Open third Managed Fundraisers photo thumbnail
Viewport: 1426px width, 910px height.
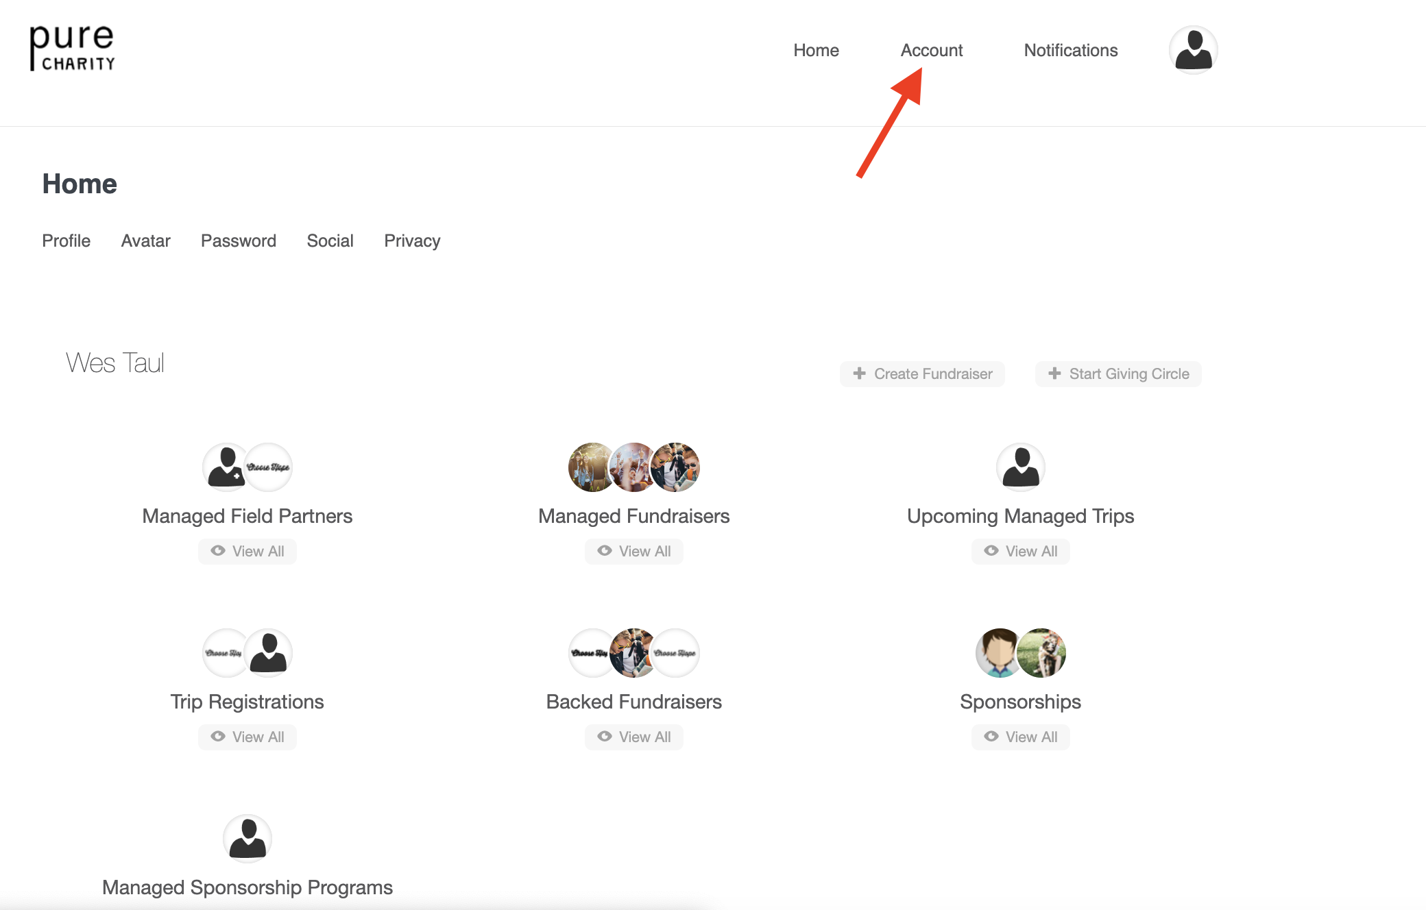676,467
